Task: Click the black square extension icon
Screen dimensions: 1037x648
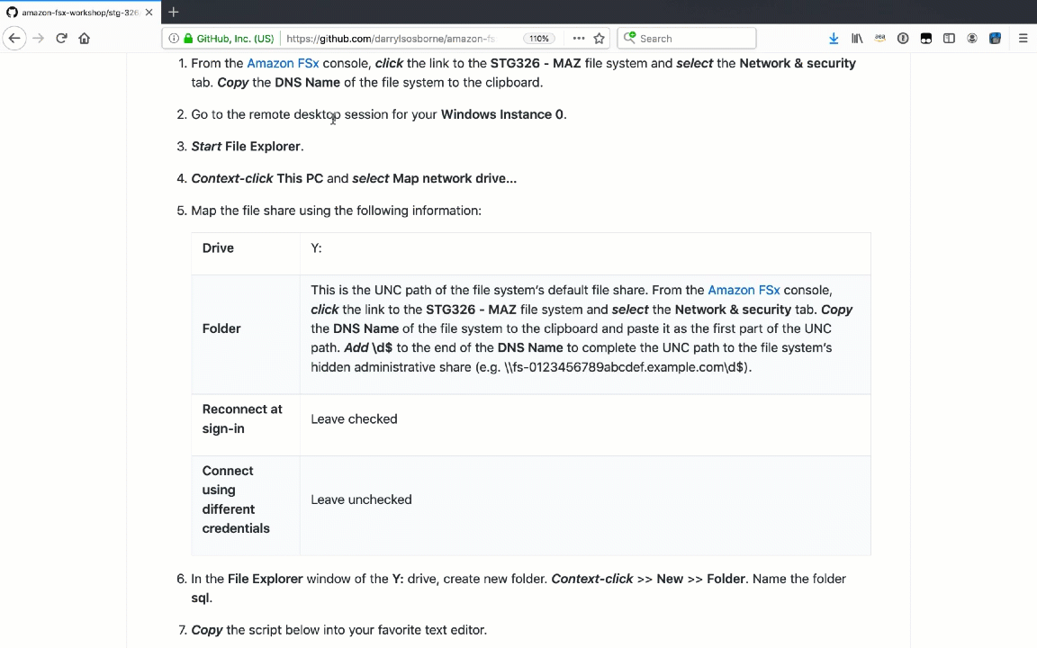Action: pyautogui.click(x=926, y=39)
